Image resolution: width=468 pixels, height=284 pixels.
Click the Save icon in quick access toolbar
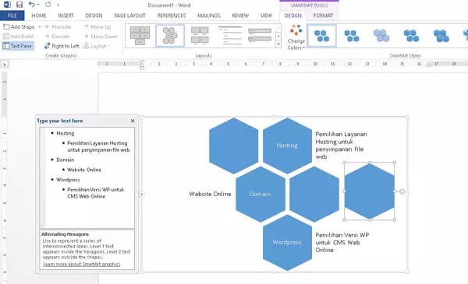19,5
